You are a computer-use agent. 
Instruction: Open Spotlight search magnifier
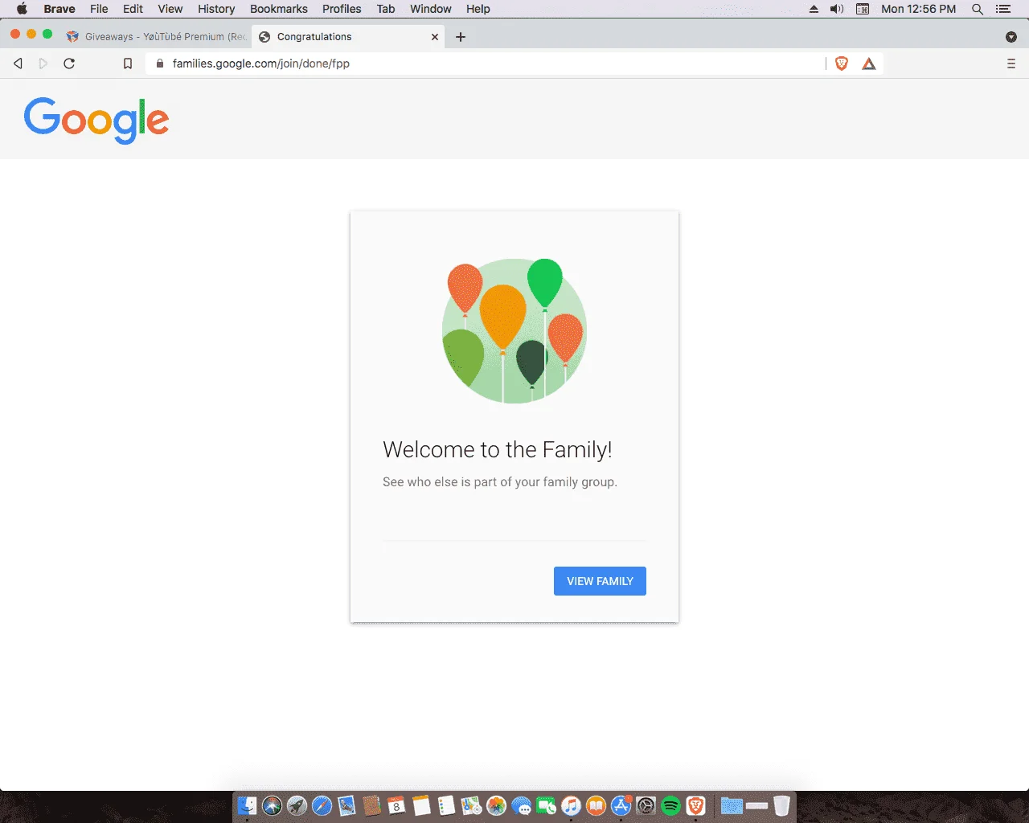click(x=978, y=9)
